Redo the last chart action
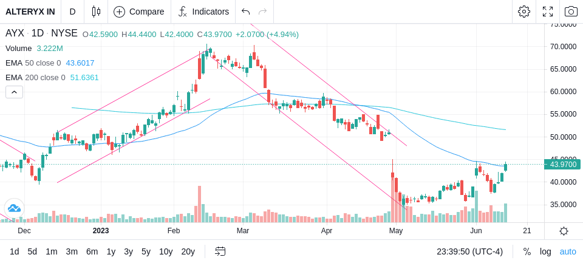Image resolution: width=583 pixels, height=263 pixels. point(263,12)
